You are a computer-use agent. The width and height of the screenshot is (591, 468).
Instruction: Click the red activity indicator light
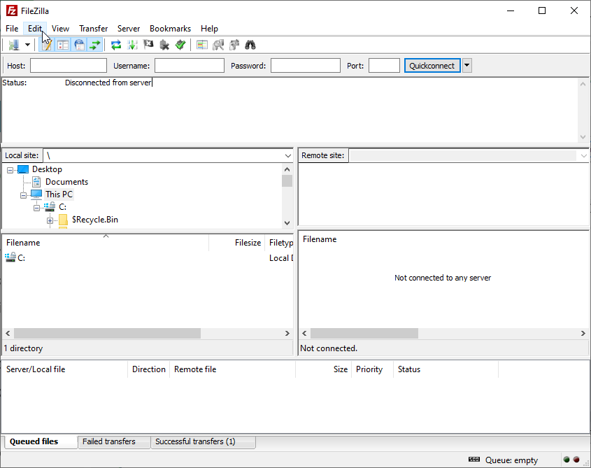pos(576,460)
